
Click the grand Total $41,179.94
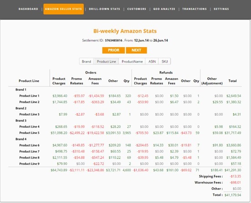(233, 195)
